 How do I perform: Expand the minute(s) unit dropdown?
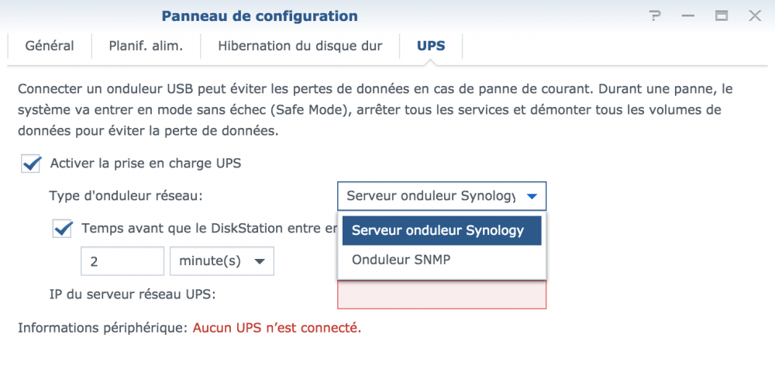222,261
